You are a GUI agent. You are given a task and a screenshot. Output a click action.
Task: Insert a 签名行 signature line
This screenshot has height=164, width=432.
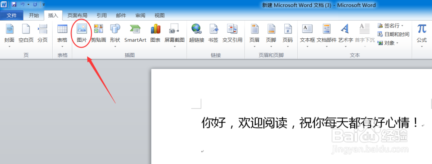[389, 25]
